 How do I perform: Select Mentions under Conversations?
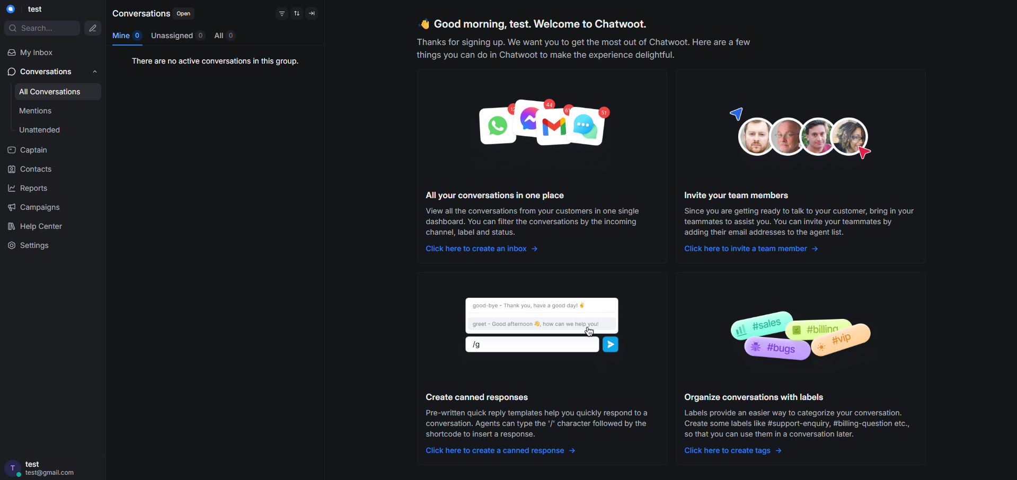click(34, 111)
